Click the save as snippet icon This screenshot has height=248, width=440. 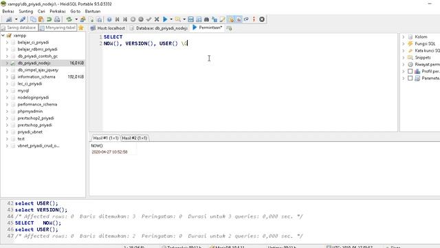199,19
